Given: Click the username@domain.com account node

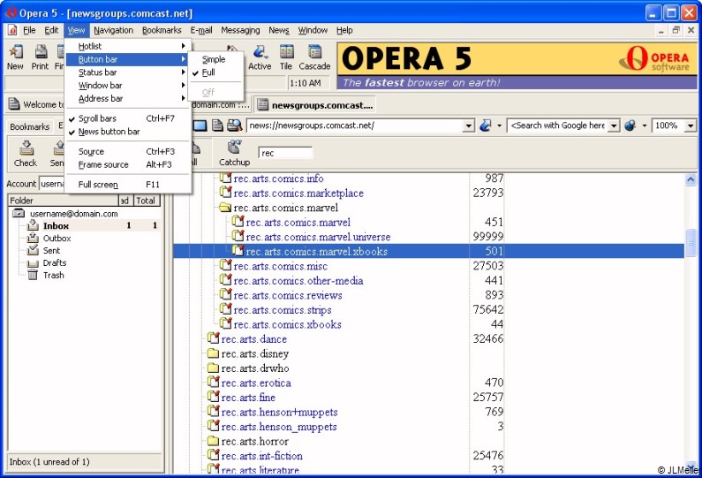Looking at the screenshot, I should [x=74, y=214].
